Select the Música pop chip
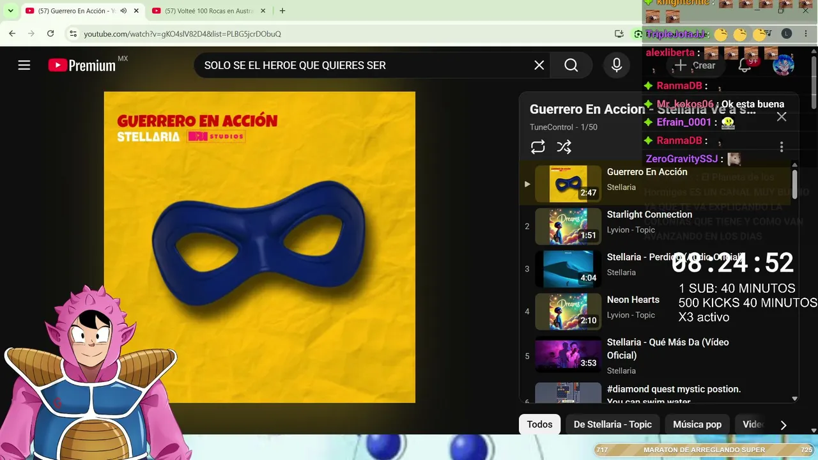Viewport: 818px width, 460px height. click(697, 424)
